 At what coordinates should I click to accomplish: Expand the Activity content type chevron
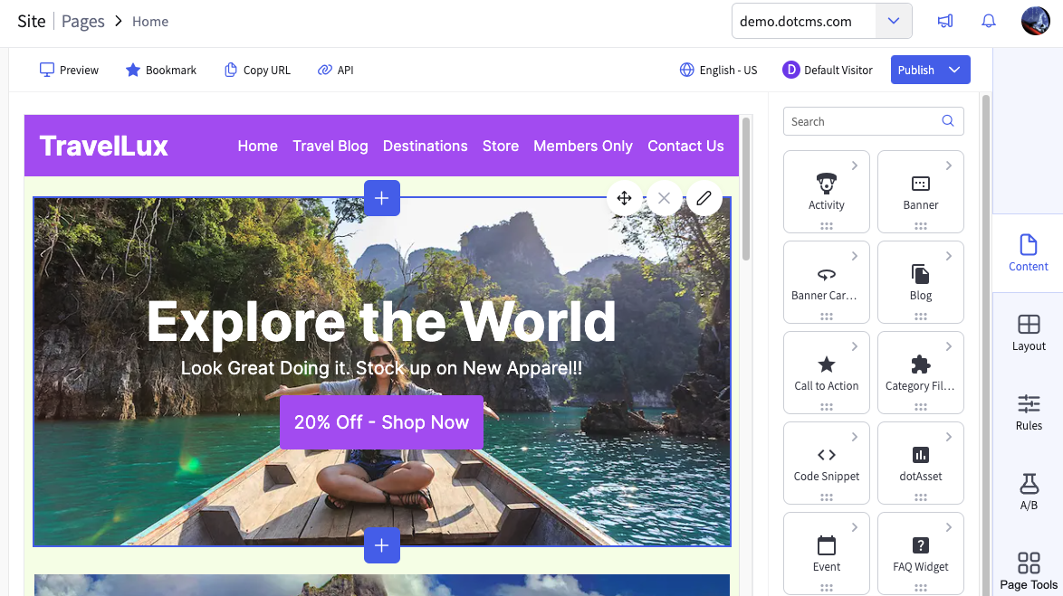[x=854, y=166]
